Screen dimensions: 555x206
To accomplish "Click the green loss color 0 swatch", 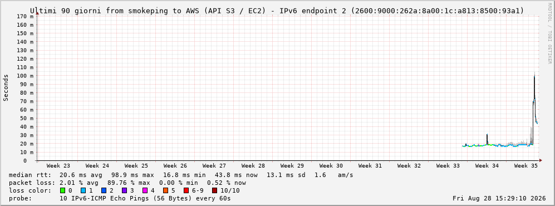I will [x=63, y=190].
